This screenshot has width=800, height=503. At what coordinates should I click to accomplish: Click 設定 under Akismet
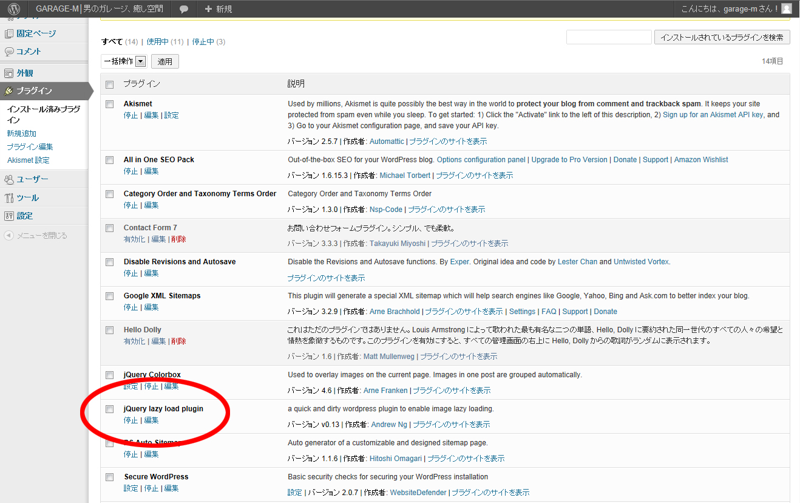point(172,115)
